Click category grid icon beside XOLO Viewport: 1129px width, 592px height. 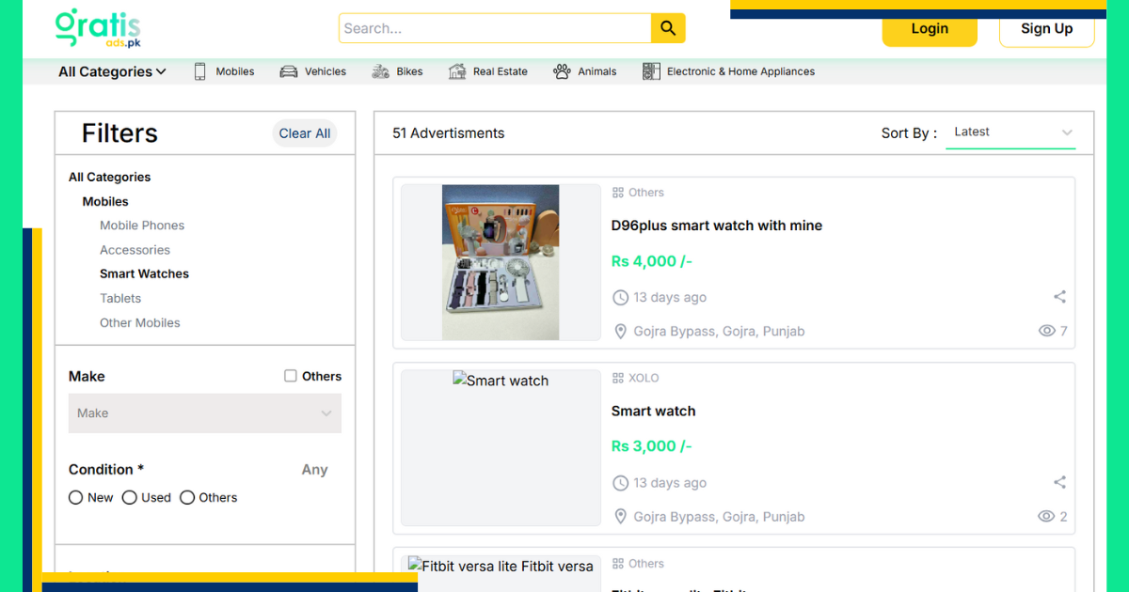tap(618, 379)
